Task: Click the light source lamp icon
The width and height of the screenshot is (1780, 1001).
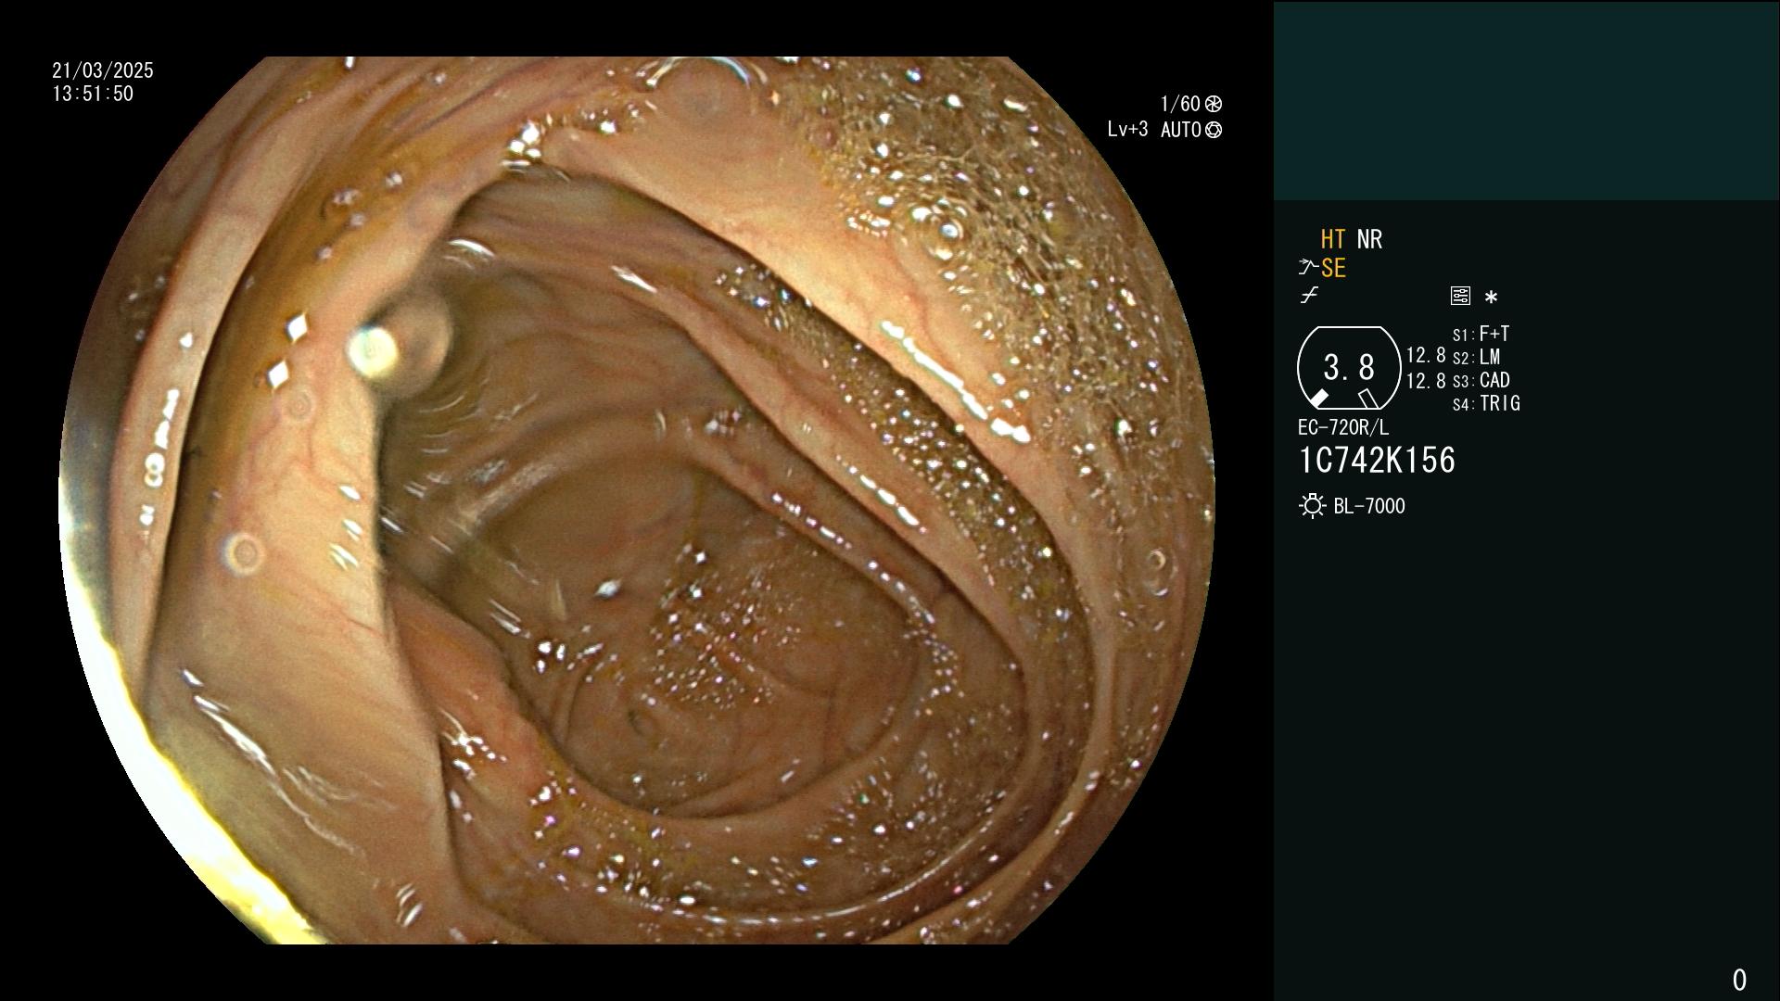Action: pos(1312,506)
